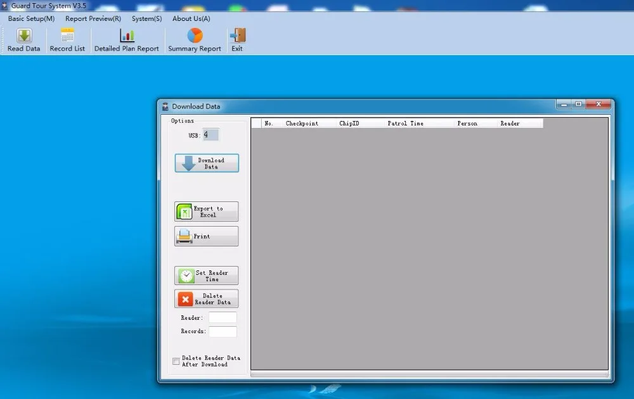
Task: Click the Download Data window title icon
Action: coord(165,106)
